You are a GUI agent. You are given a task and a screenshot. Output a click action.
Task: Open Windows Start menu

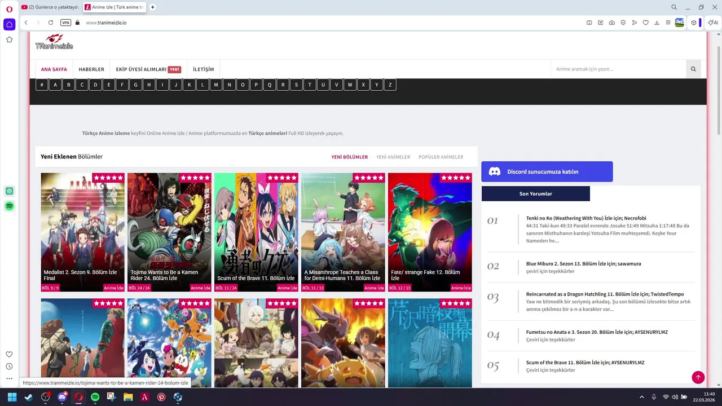(x=12, y=397)
